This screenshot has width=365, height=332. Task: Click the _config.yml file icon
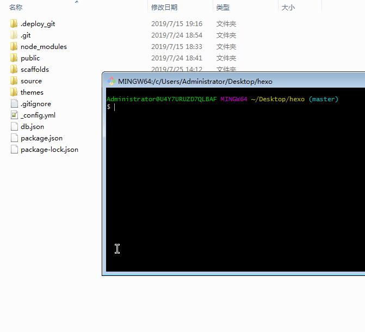pyautogui.click(x=14, y=115)
